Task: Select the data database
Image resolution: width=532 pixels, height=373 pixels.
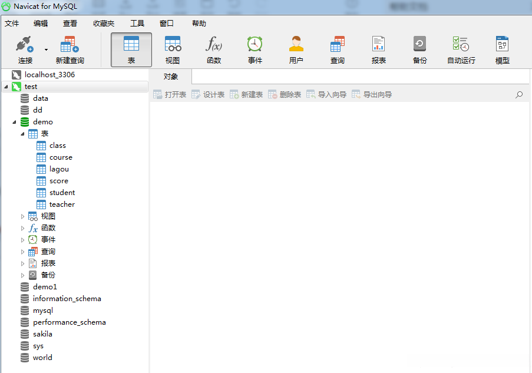Action: [41, 98]
